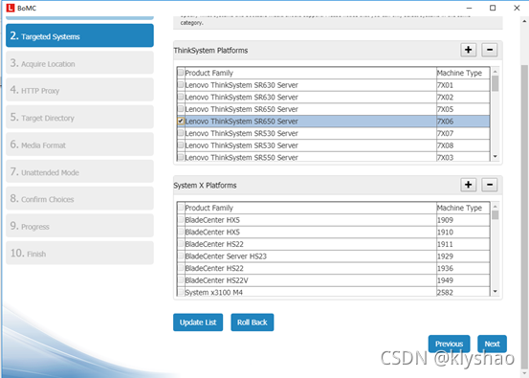This screenshot has height=378, width=529.
Task: Uncheck the SR650 Server 7X06 checkbox
Action: click(181, 121)
